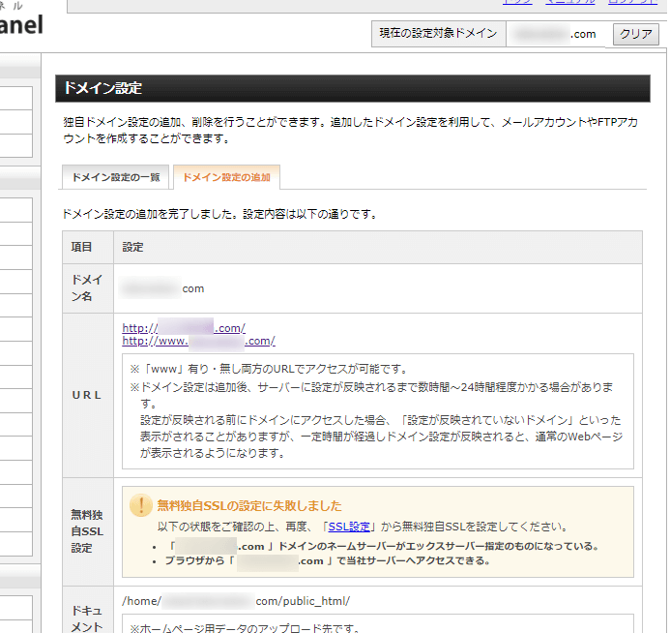
Task: Click the 現在の設定対象ドメイン label
Action: pos(437,34)
